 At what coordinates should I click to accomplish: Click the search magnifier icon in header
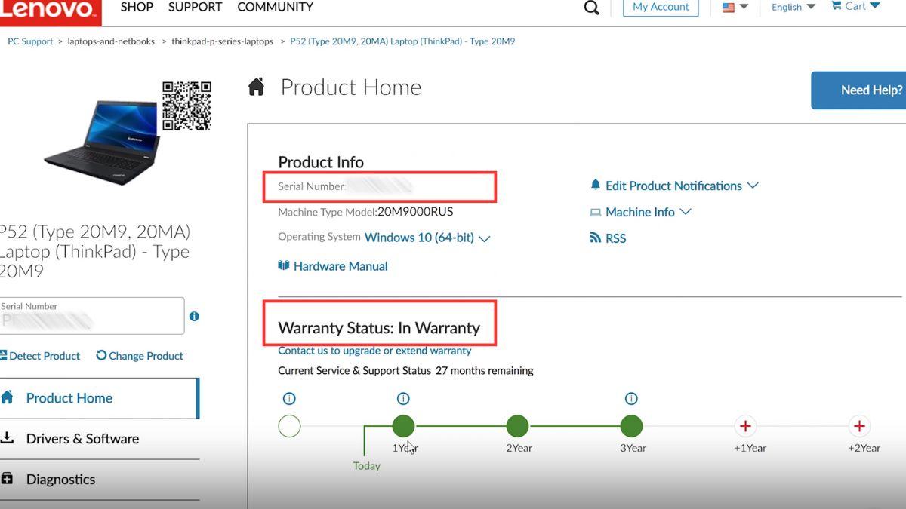click(592, 8)
